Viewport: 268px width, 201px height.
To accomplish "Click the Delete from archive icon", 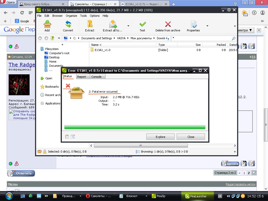I will pos(168,24).
